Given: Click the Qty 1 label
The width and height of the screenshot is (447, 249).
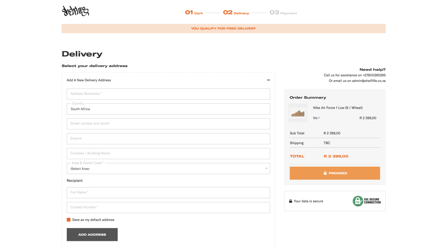Looking at the screenshot, I should point(316,118).
